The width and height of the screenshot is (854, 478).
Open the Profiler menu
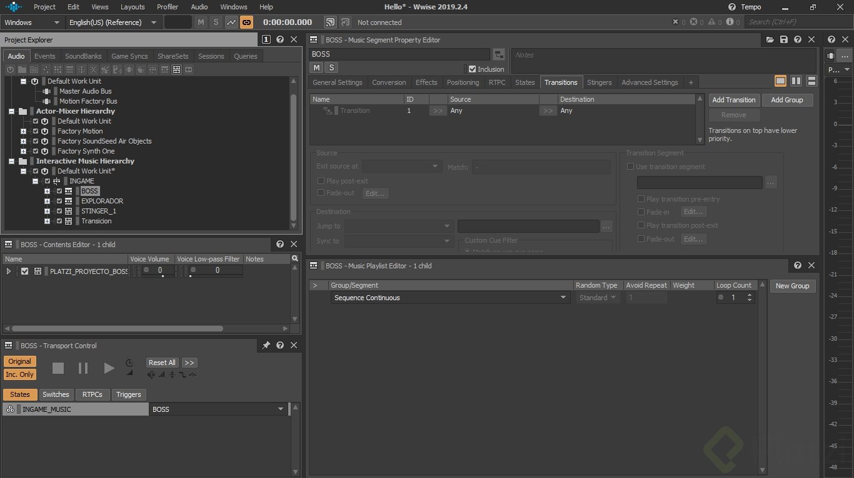(167, 7)
